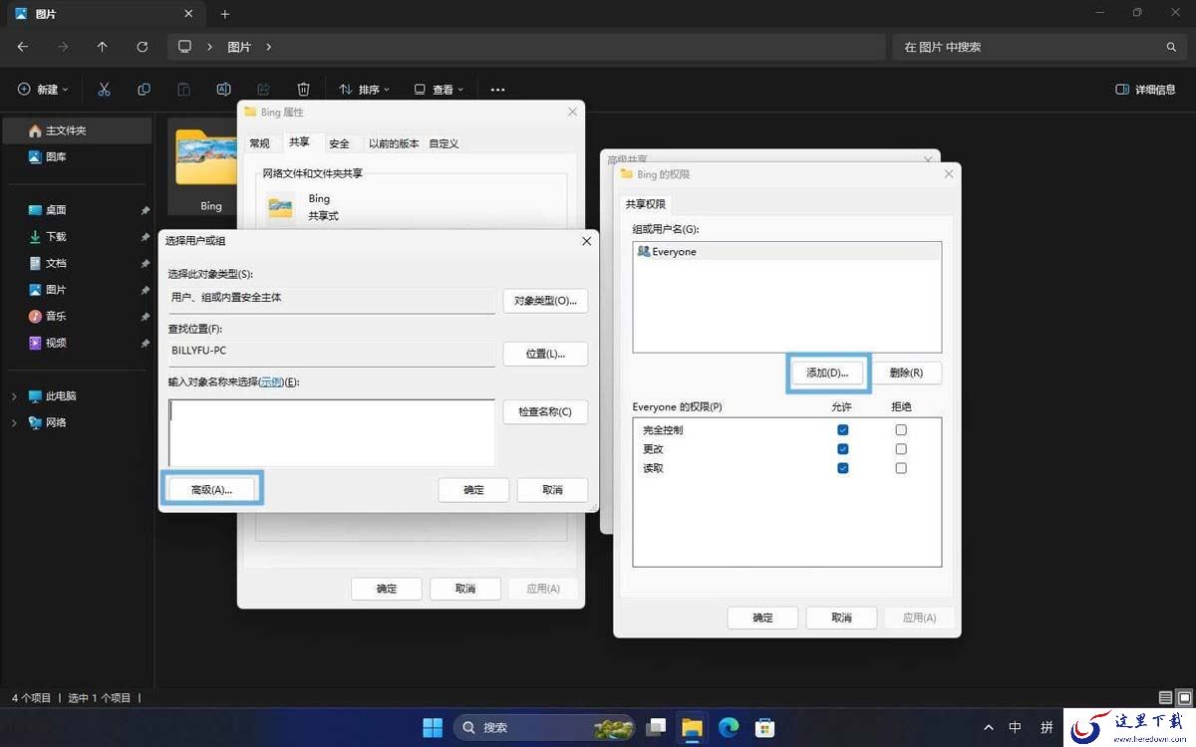Check the Deny box for 读取

(901, 468)
